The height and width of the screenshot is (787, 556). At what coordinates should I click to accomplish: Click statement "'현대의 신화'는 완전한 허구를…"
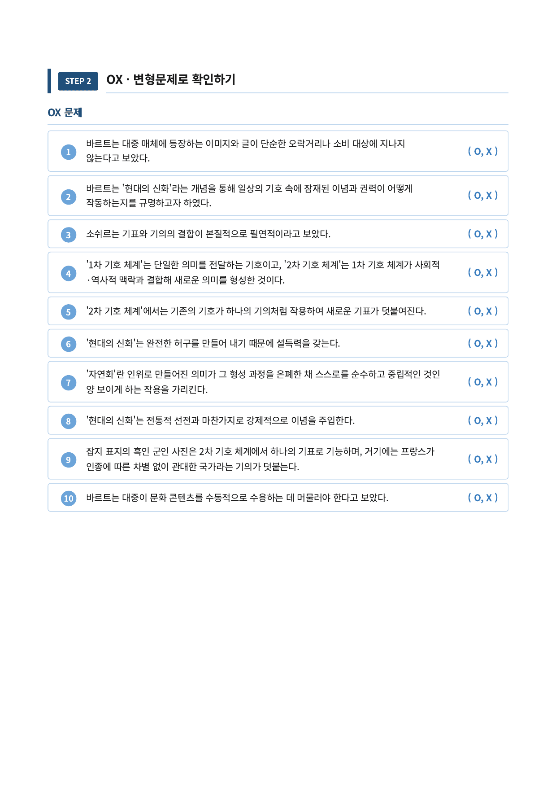point(213,343)
